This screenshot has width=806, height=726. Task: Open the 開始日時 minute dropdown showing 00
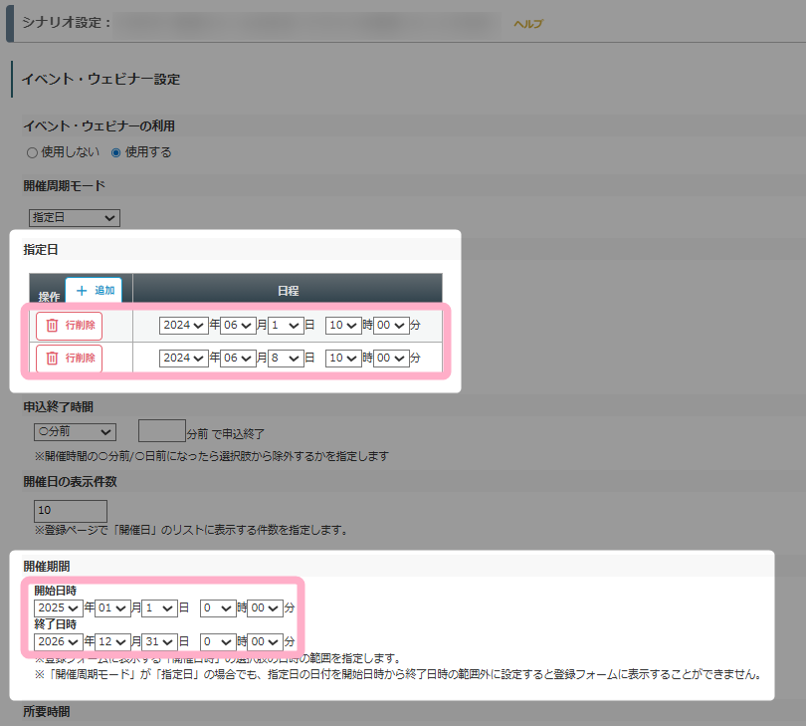click(265, 607)
